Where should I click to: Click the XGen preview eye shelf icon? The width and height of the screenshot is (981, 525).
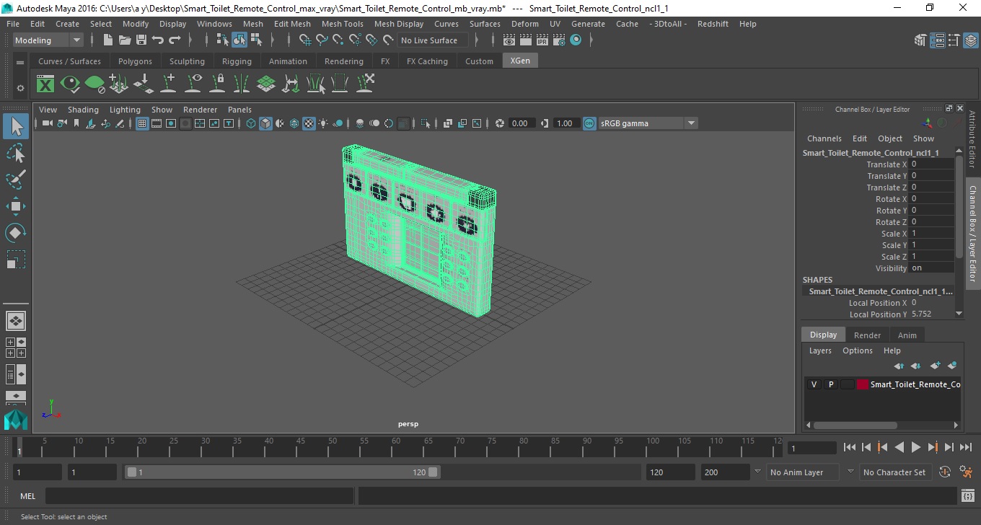70,84
